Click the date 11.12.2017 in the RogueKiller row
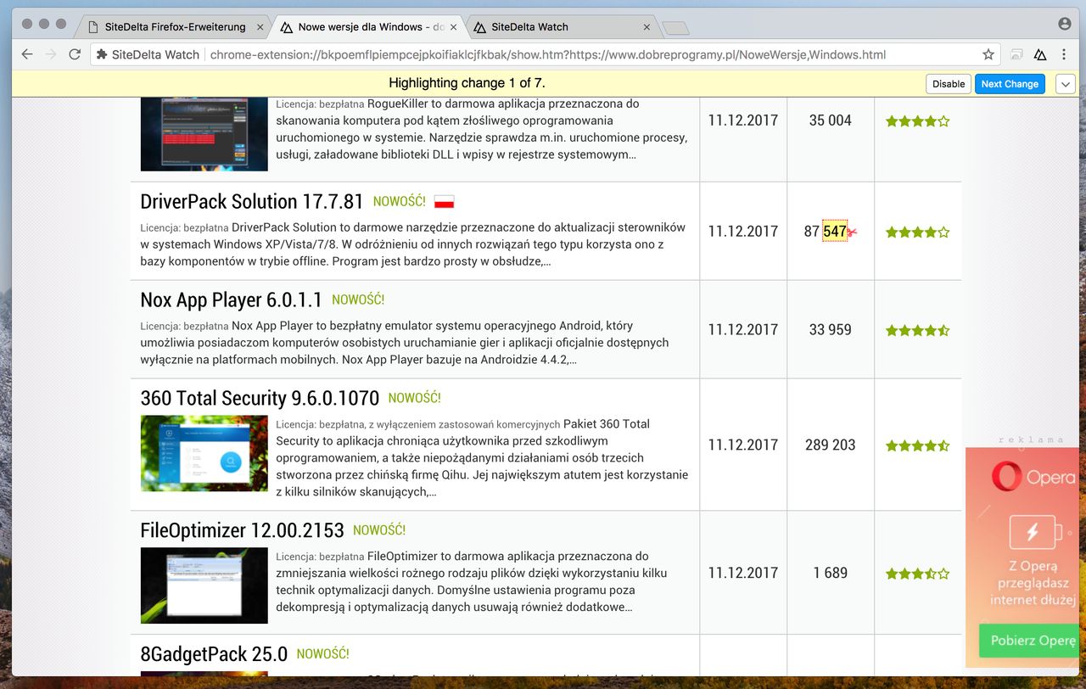This screenshot has width=1086, height=689. 743,120
